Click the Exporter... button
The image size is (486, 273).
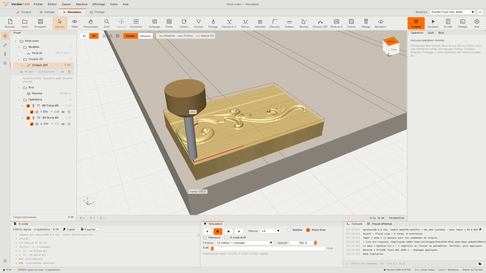pos(89,230)
